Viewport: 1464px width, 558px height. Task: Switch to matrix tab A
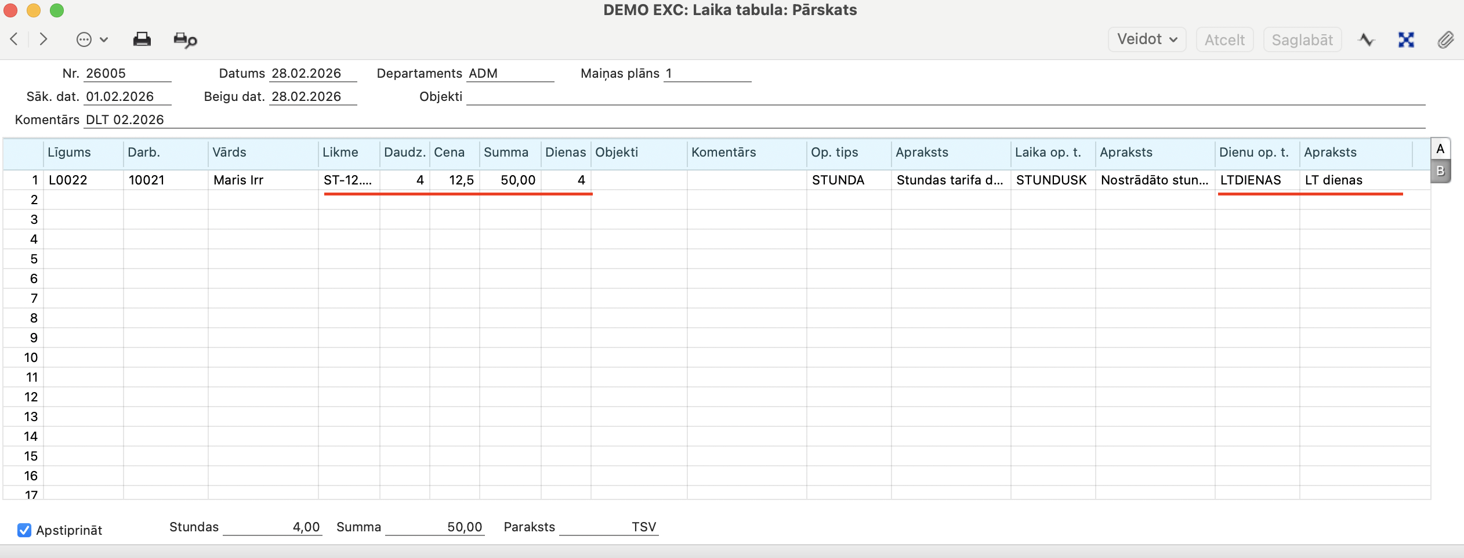click(x=1440, y=149)
